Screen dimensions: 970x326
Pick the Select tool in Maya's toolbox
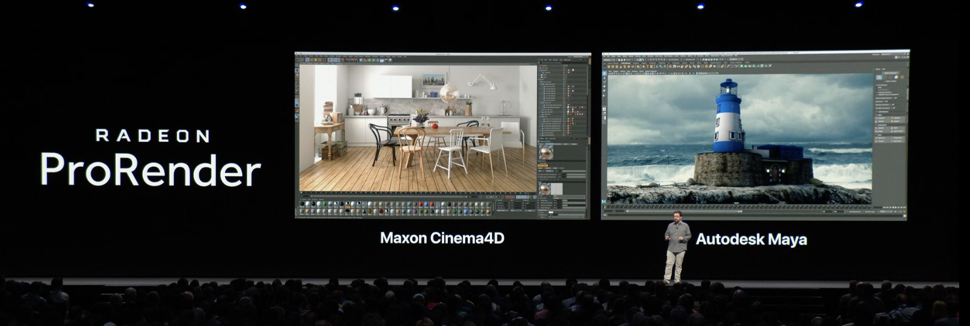604,73
